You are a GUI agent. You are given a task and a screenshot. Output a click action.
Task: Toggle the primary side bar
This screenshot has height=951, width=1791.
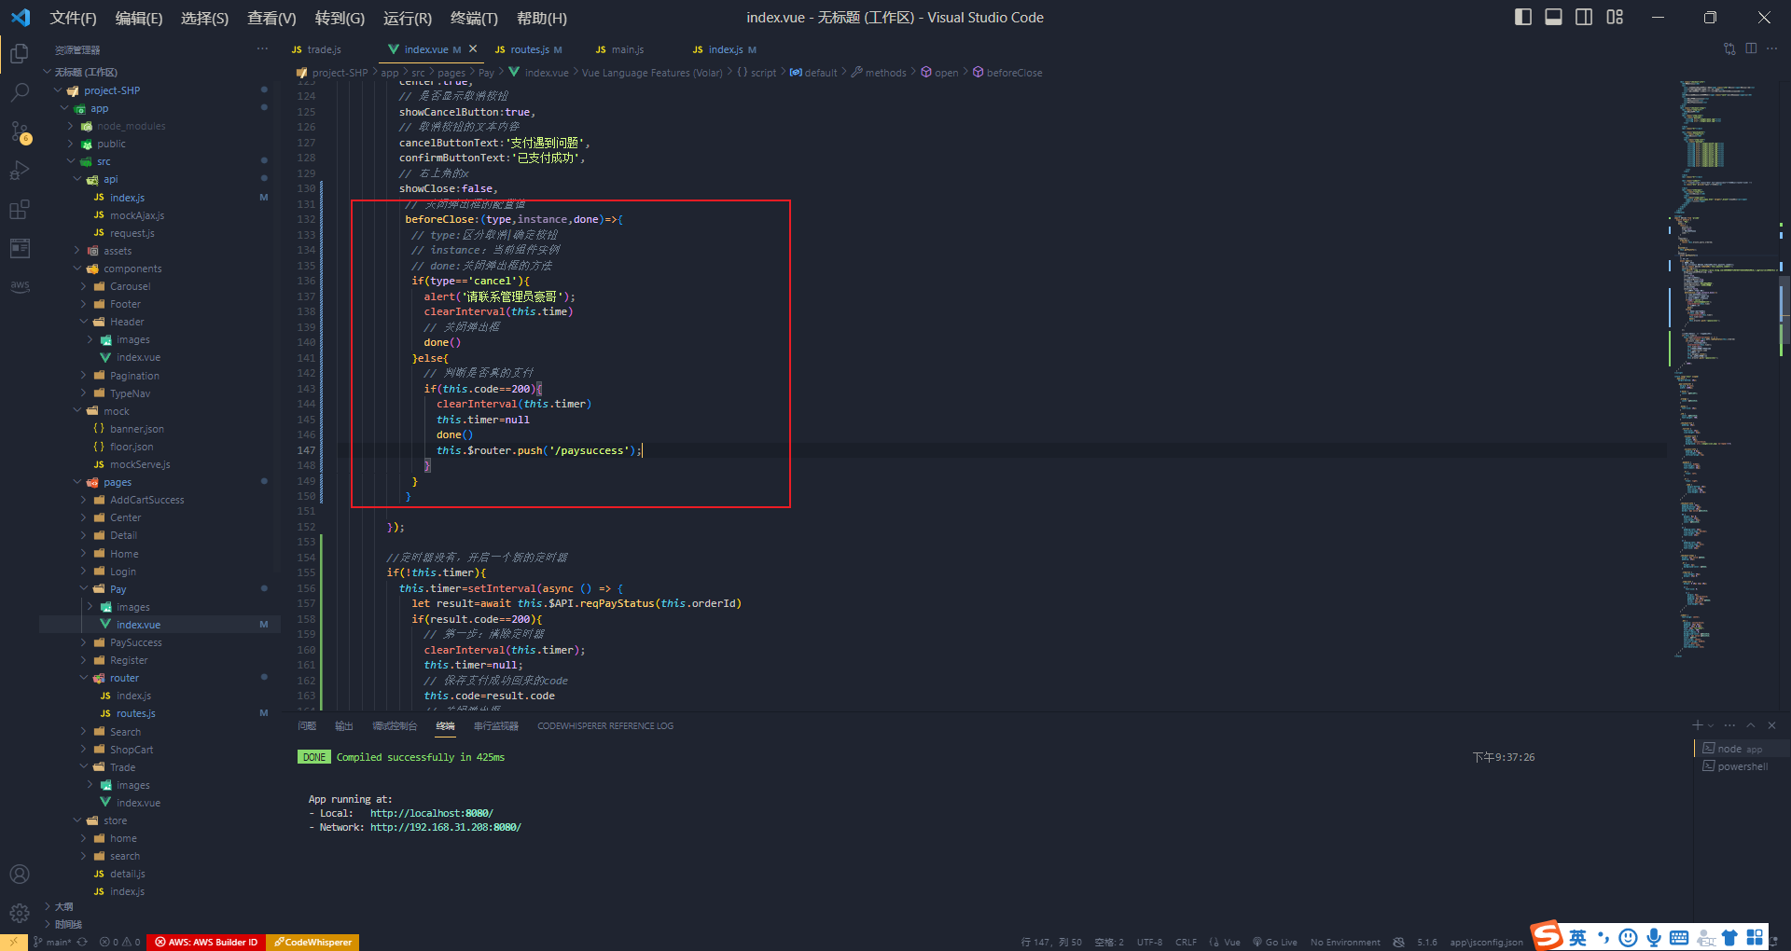[x=1523, y=17]
